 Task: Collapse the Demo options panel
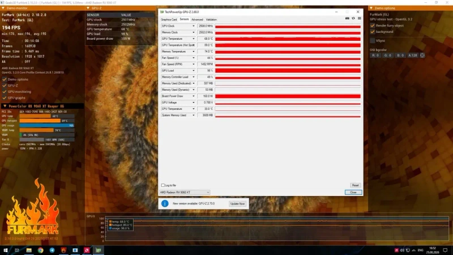point(371,8)
